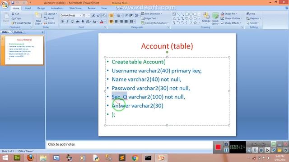Click the Cut command in Clipboard
This screenshot has width=289, height=162.
pyautogui.click(x=15, y=14)
